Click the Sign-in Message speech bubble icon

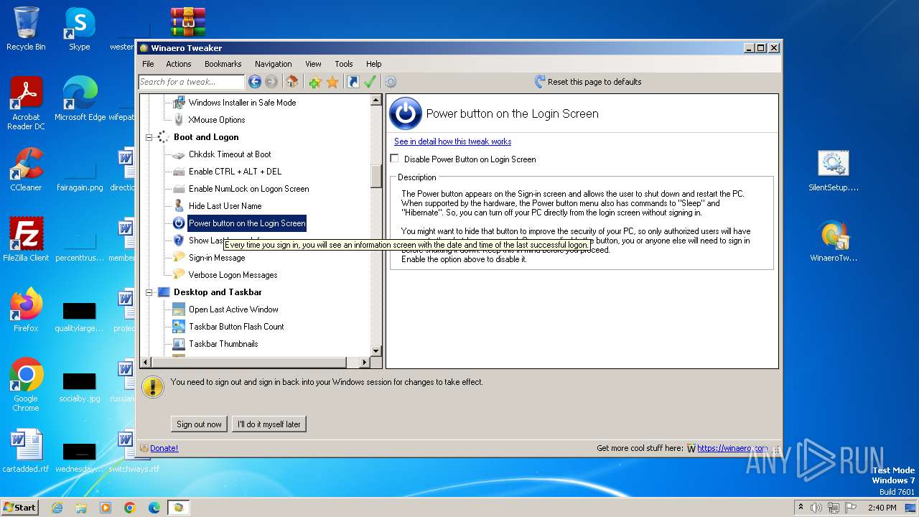coord(179,258)
